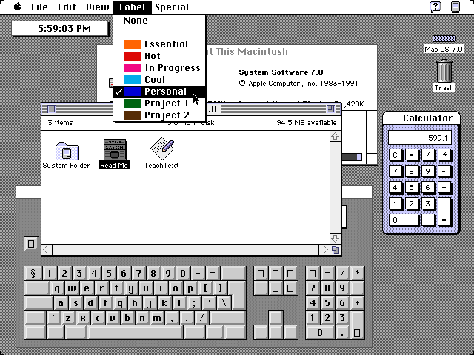Click the space bar in Key Caps
474x355 pixels.
(135, 332)
